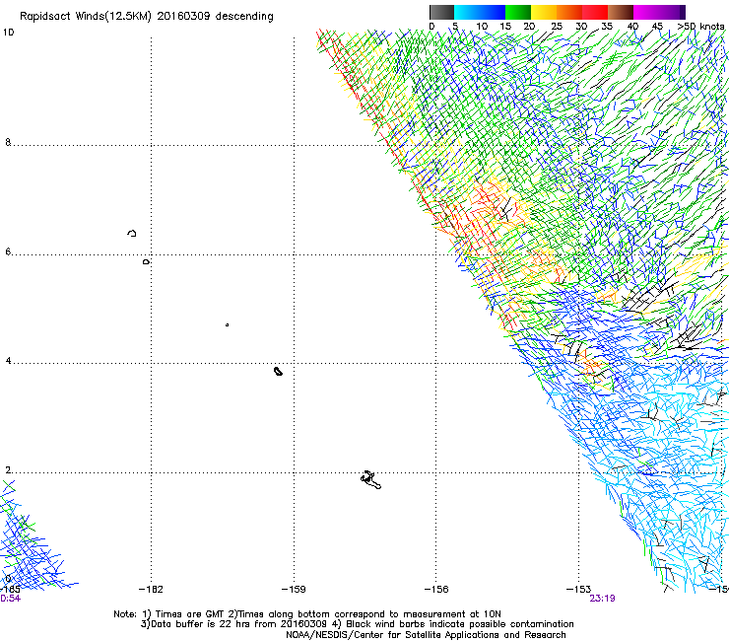Click the note line '3)Data buffer is 22 hrs'
This screenshot has height=641, width=729.
pos(357,624)
